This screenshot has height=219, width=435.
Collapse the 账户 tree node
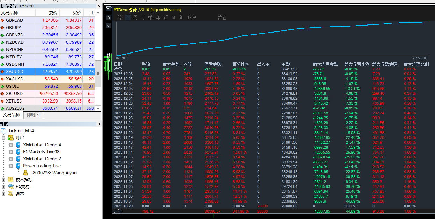coord(4,138)
